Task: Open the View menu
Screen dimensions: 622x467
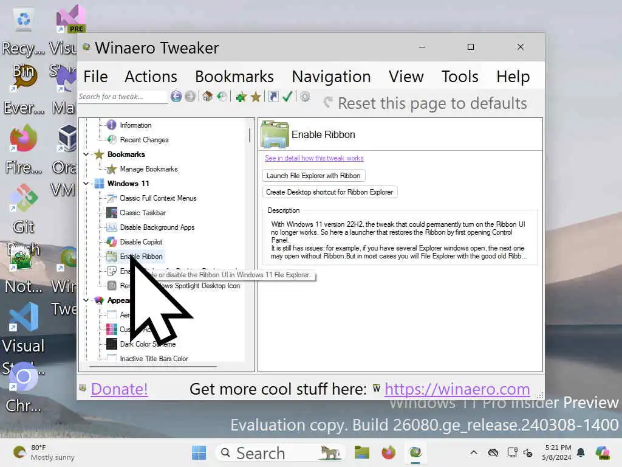Action: [x=406, y=76]
